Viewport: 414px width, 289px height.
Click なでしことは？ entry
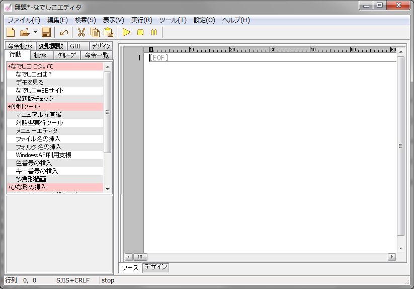55,74
